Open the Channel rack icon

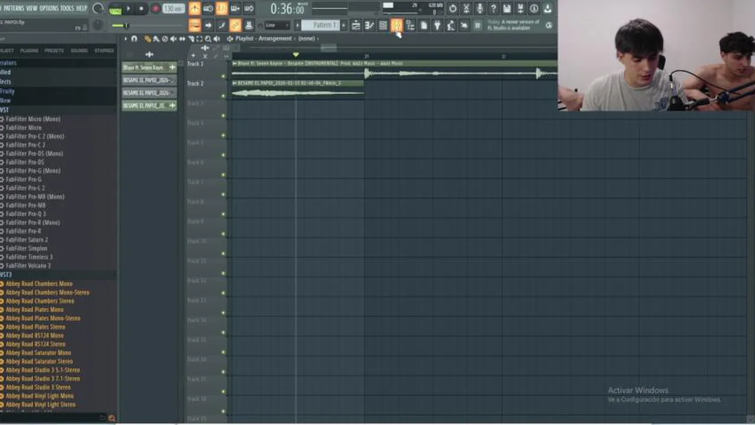tap(383, 25)
